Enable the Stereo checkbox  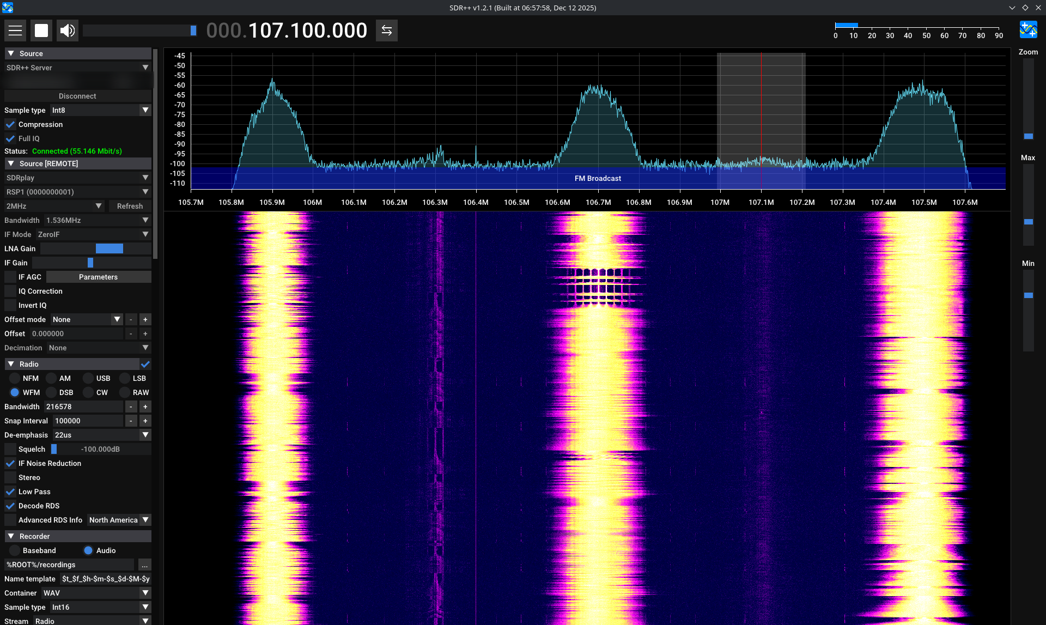tap(10, 478)
